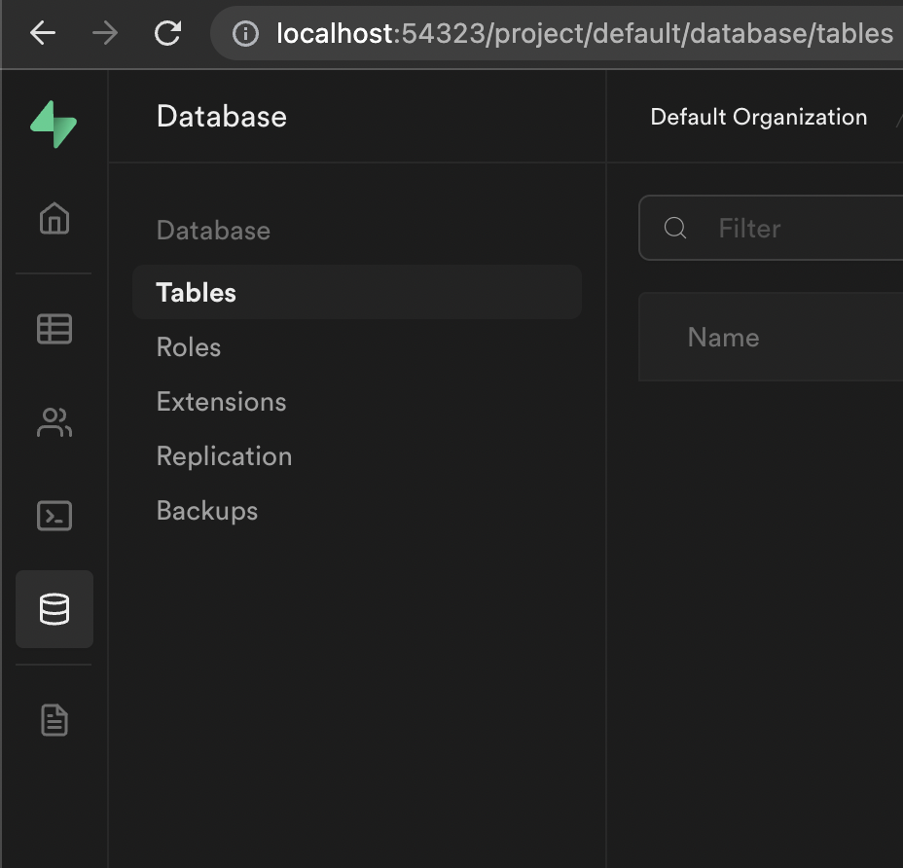Open the Authentication users icon

point(54,422)
